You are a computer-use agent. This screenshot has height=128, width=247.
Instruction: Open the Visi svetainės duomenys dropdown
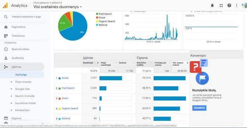coord(58,7)
